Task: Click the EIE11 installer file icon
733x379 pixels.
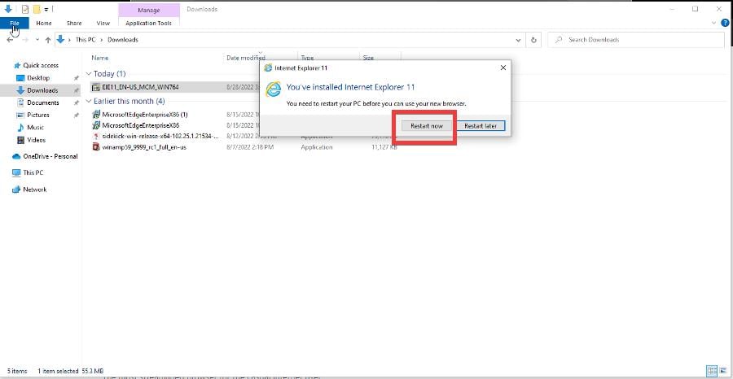Action: (96, 87)
